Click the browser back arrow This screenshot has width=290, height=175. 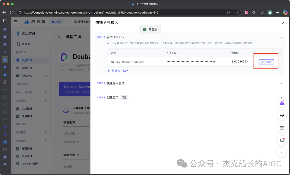pos(4,13)
